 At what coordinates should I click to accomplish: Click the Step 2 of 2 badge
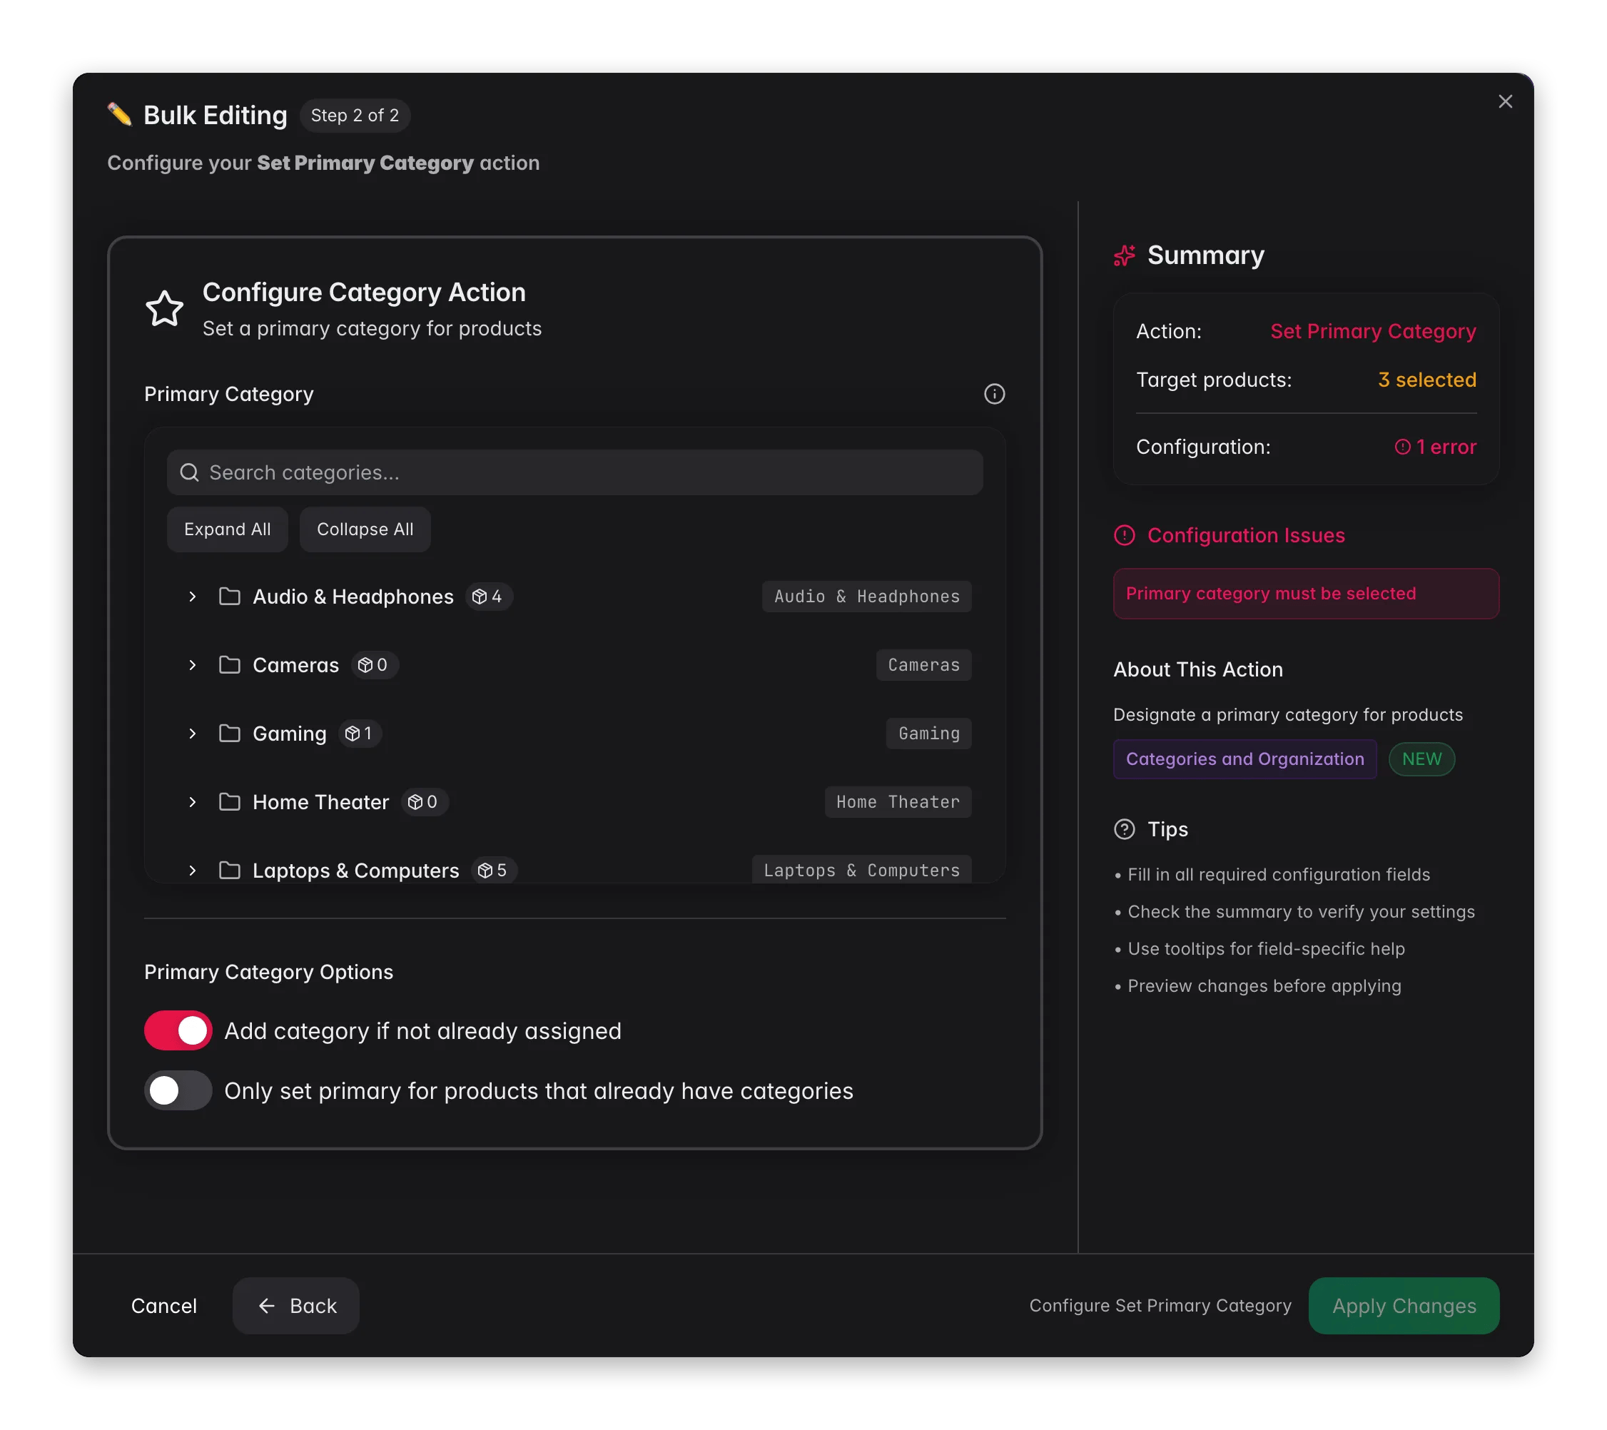355,116
